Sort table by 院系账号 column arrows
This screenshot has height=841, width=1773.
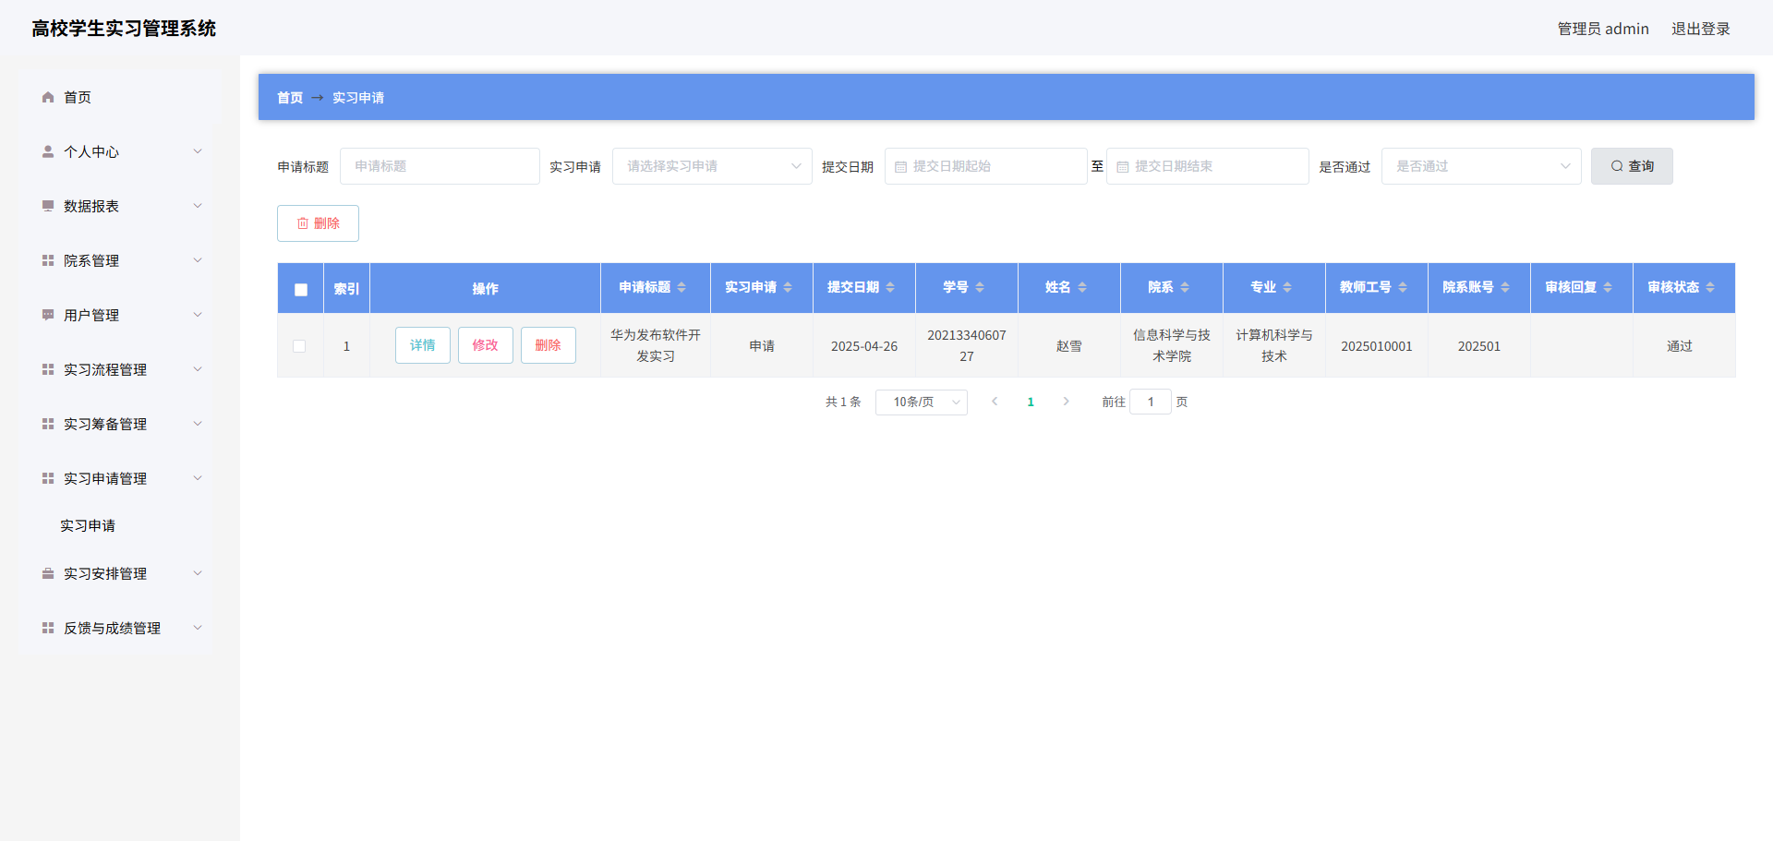(1505, 287)
